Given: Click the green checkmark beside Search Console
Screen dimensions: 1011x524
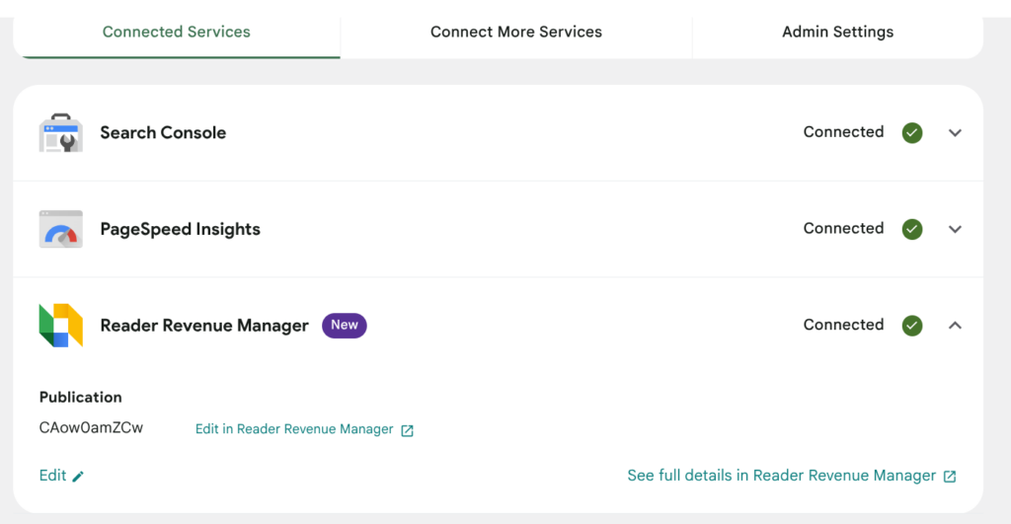Looking at the screenshot, I should 911,133.
